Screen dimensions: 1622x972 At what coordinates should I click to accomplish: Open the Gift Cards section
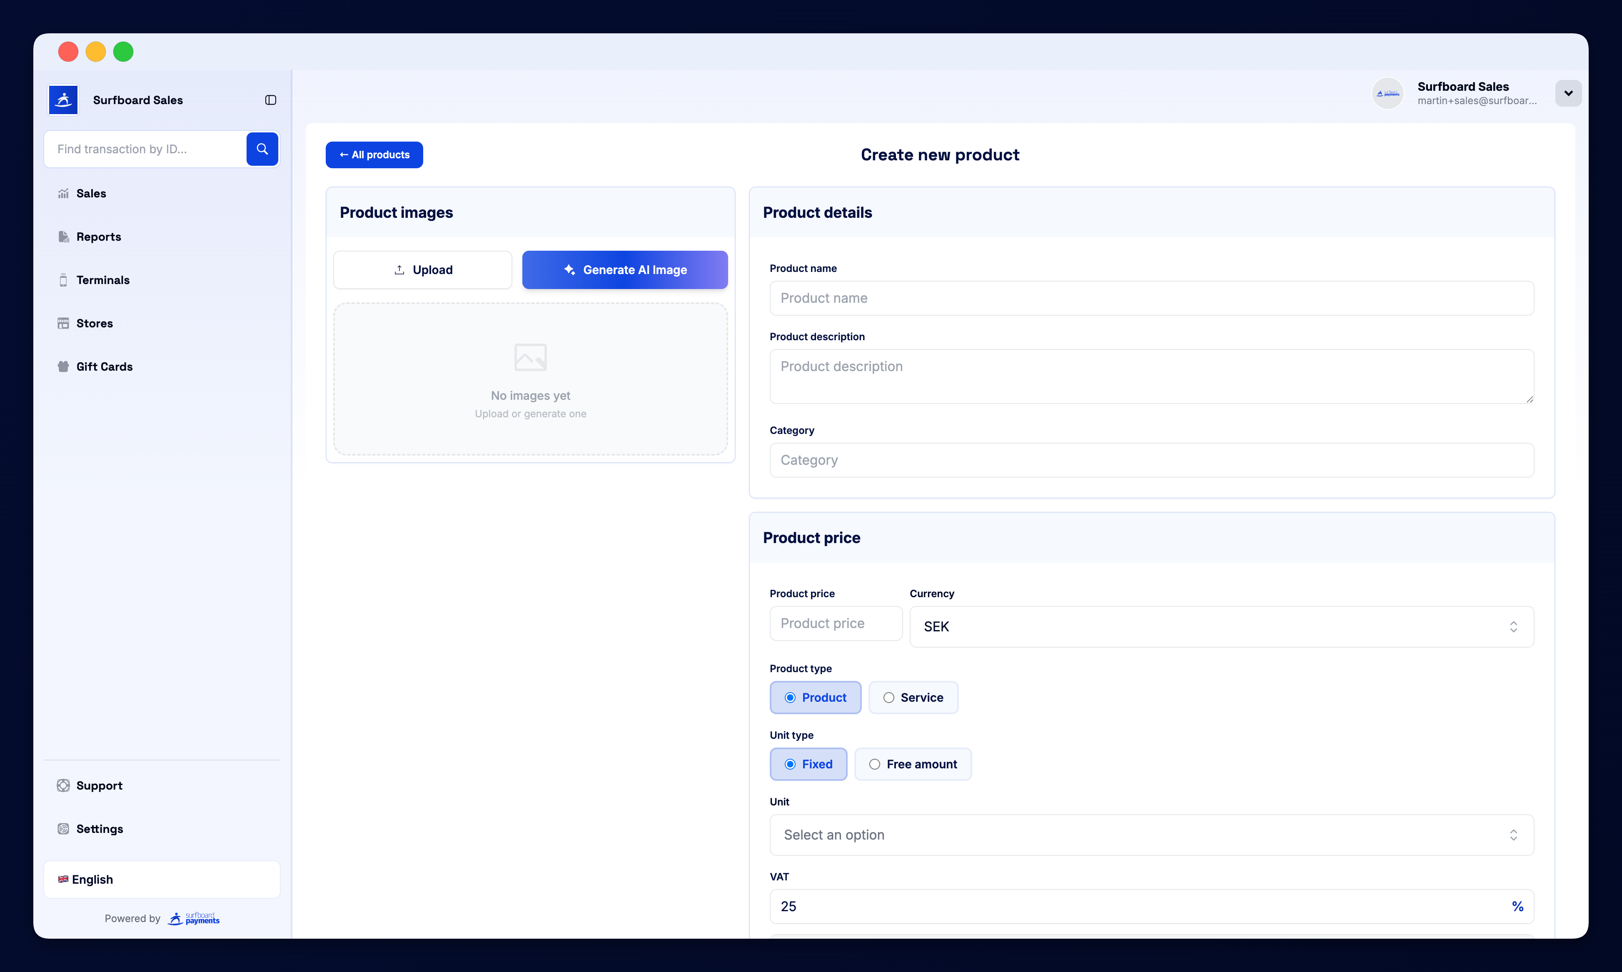pos(104,366)
